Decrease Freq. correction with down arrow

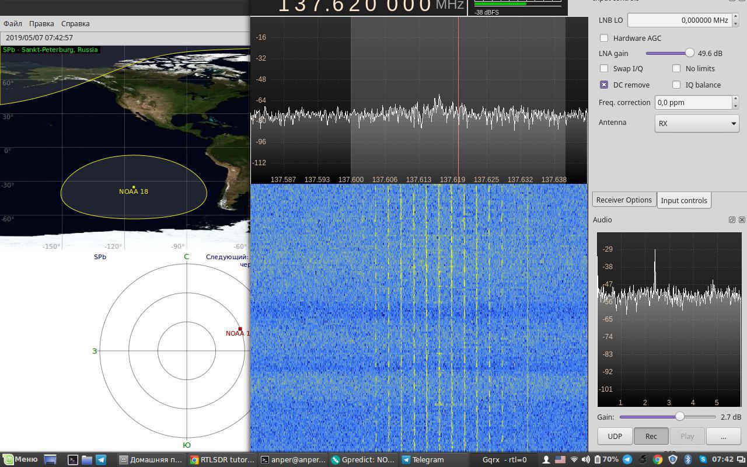735,106
